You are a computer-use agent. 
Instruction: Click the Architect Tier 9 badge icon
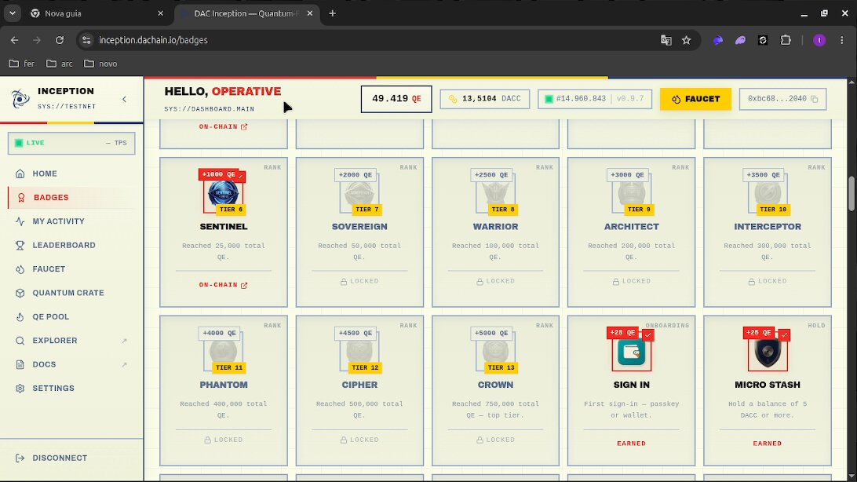coord(631,193)
